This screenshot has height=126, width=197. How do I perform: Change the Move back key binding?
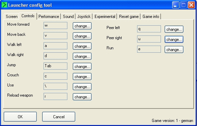(82, 36)
